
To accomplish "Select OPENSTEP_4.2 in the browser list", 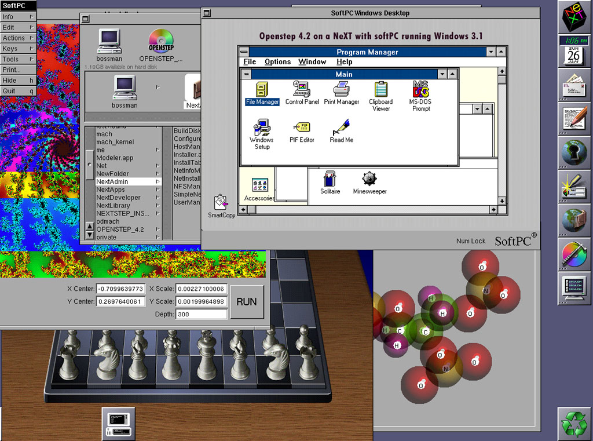I will click(128, 229).
